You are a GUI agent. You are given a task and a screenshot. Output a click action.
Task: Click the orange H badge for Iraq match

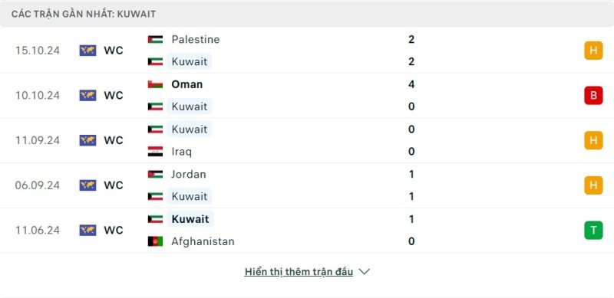click(593, 140)
